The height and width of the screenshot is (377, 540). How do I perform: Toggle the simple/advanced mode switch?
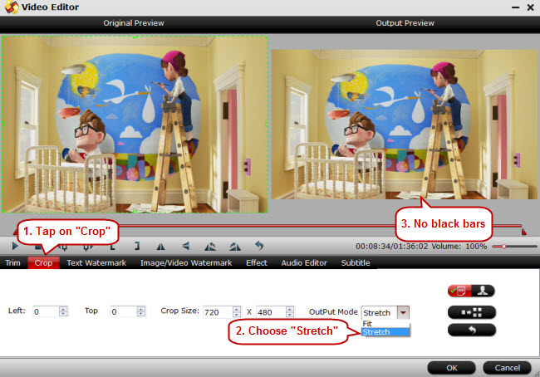[x=471, y=291]
